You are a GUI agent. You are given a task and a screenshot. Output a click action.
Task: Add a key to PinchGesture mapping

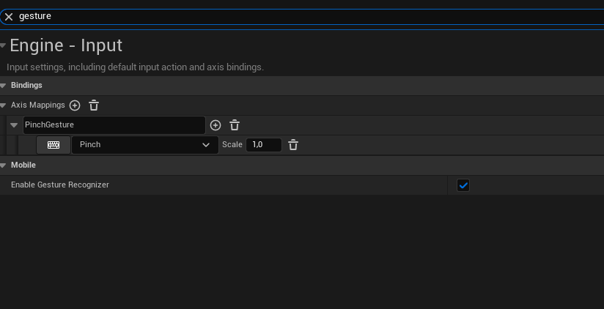(216, 125)
